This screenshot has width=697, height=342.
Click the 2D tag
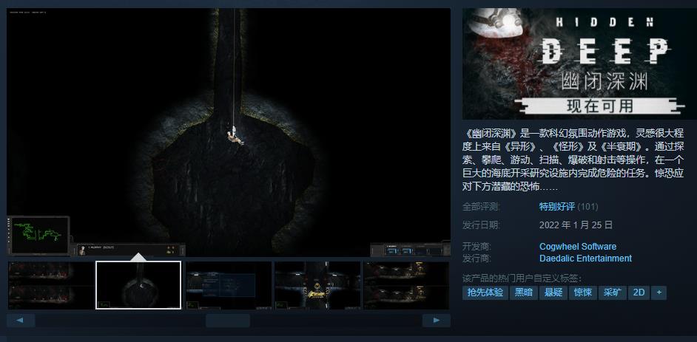pos(638,293)
